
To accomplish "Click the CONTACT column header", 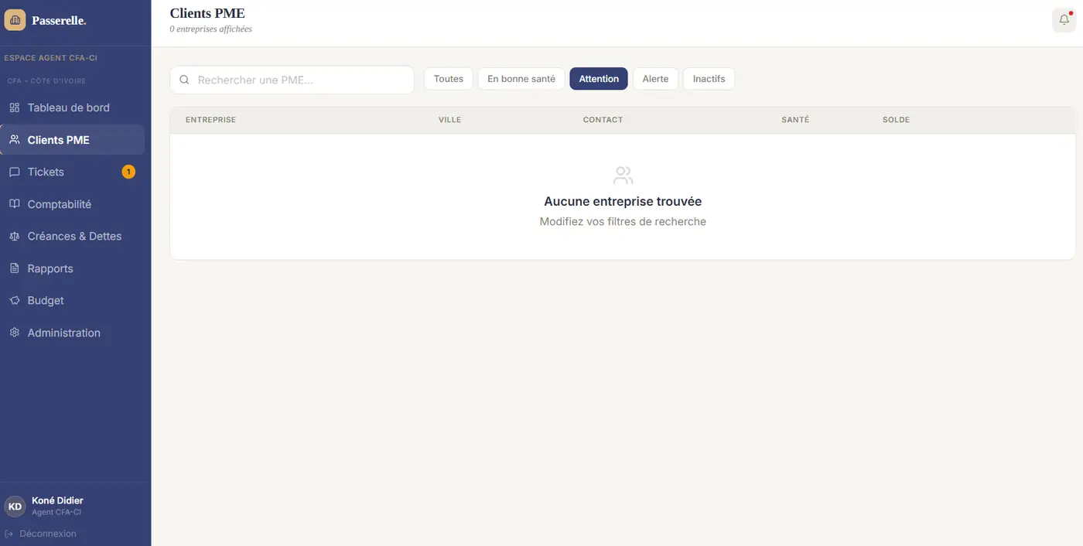I will pyautogui.click(x=603, y=120).
